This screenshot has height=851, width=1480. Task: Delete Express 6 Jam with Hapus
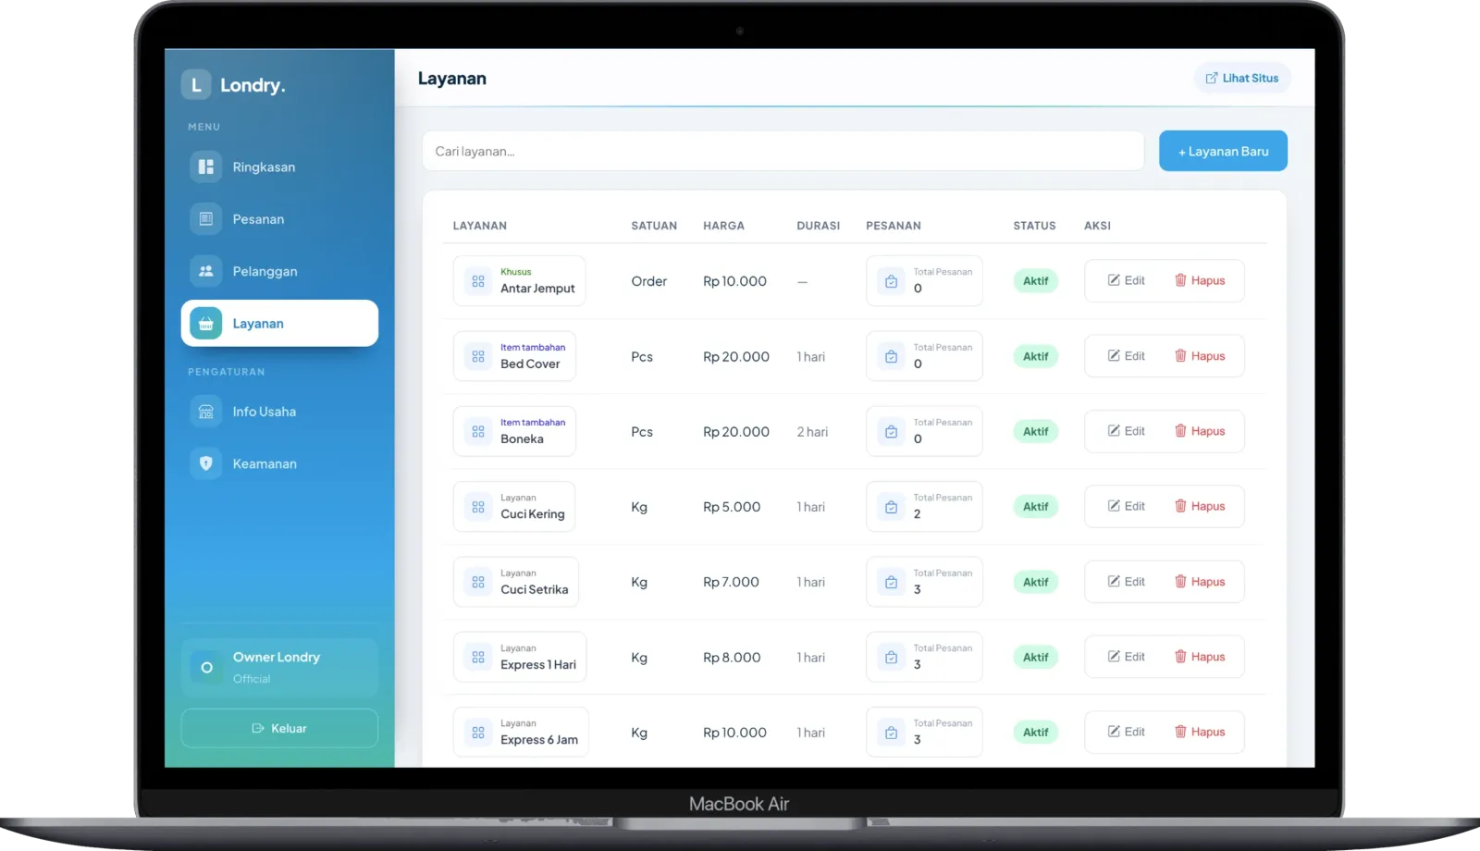tap(1200, 732)
